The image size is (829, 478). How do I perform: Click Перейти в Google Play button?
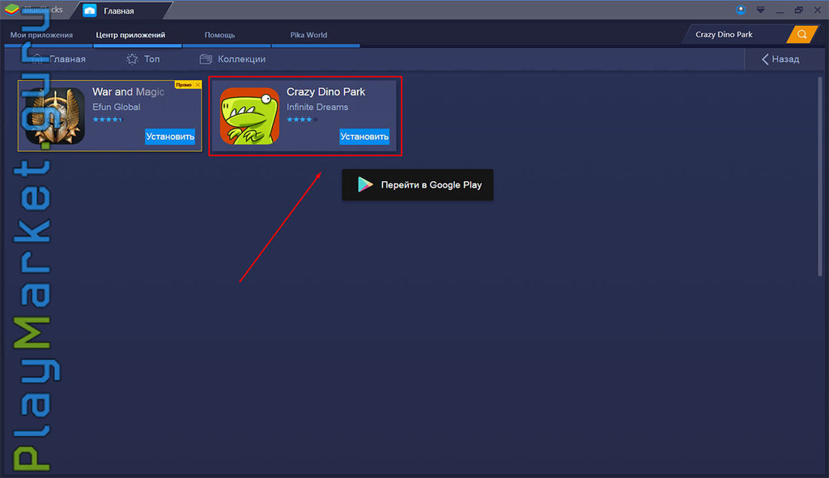tap(417, 184)
